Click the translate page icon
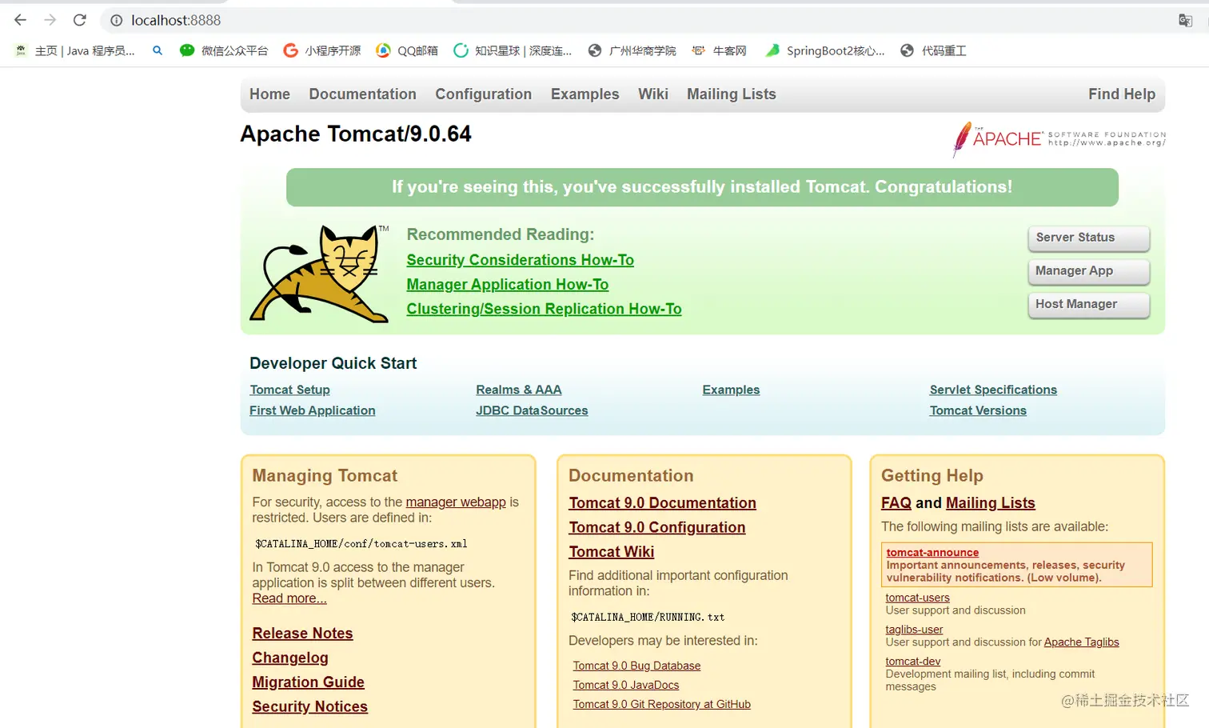 pyautogui.click(x=1185, y=21)
